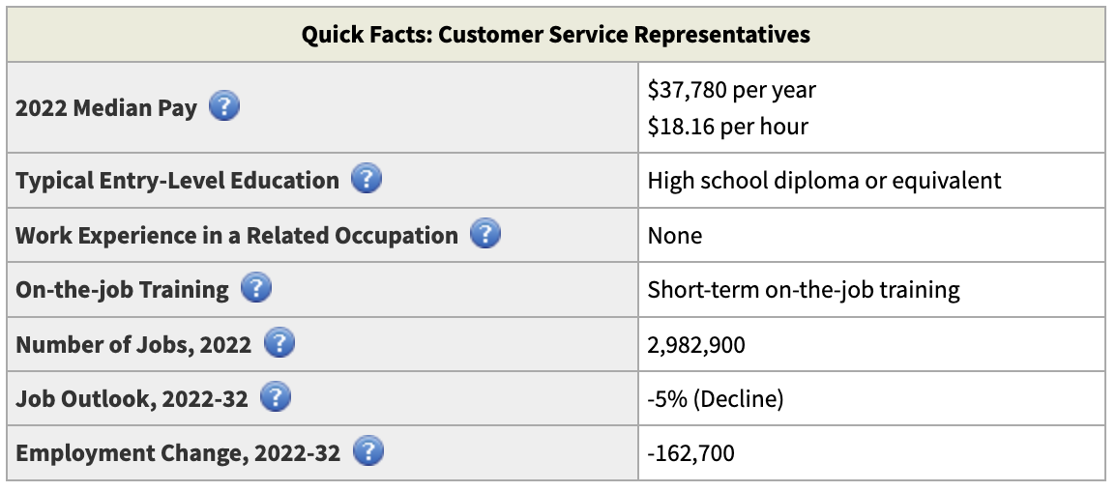Click the -5% (Decline) outlook value
Screen dimensions: 1116x491
pos(713,397)
